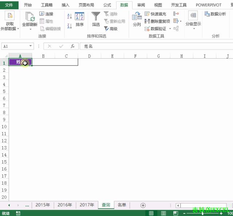The width and height of the screenshot is (233, 216).
Task: Switch to the Formulas (公式) tab
Action: pyautogui.click(x=107, y=5)
